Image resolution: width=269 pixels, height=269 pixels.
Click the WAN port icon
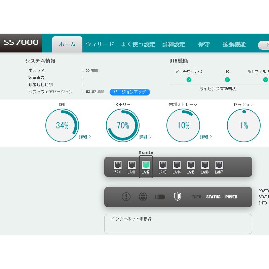[x=118, y=165]
